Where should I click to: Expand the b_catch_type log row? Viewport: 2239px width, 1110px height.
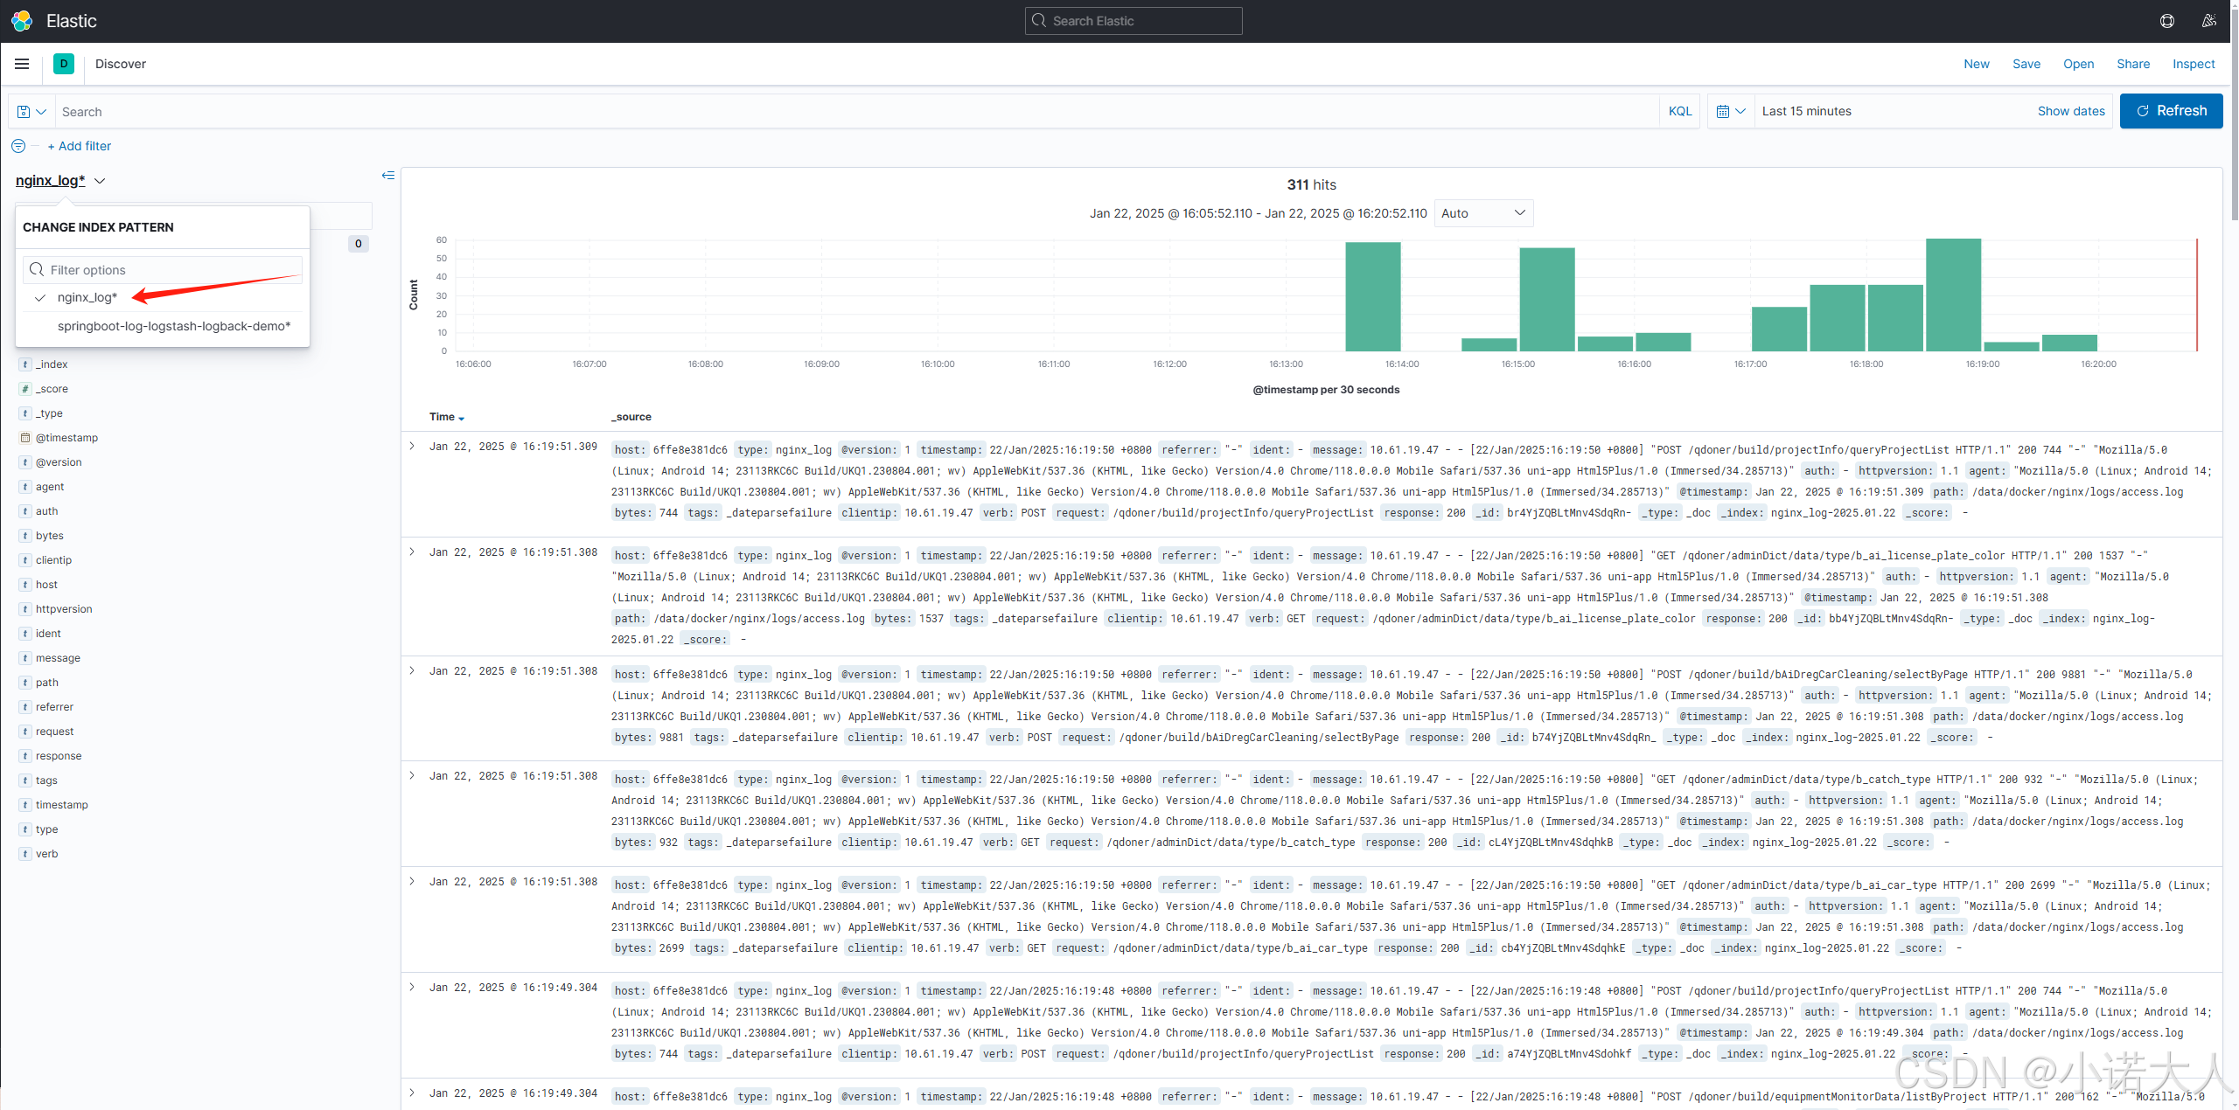pyautogui.click(x=412, y=776)
